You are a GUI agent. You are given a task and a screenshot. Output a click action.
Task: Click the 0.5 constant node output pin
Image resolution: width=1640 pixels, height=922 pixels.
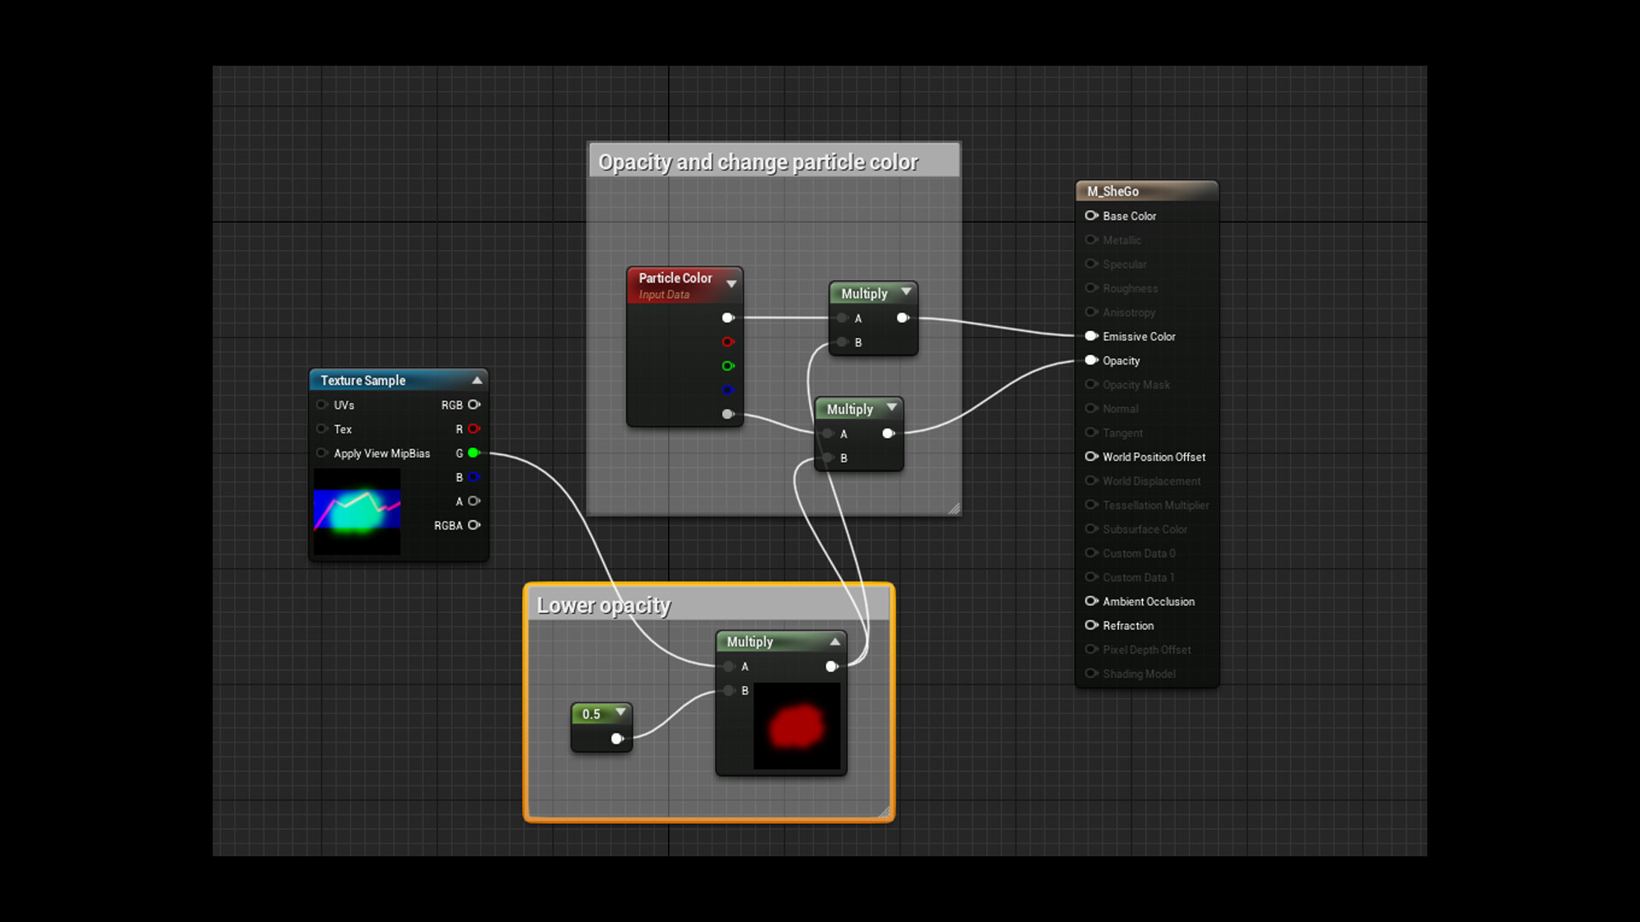click(617, 738)
